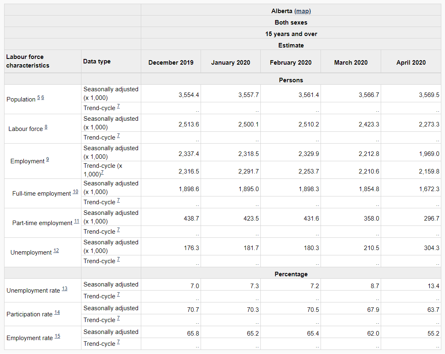This screenshot has width=445, height=354.
Task: Click the Population row label
Action: (x=21, y=99)
